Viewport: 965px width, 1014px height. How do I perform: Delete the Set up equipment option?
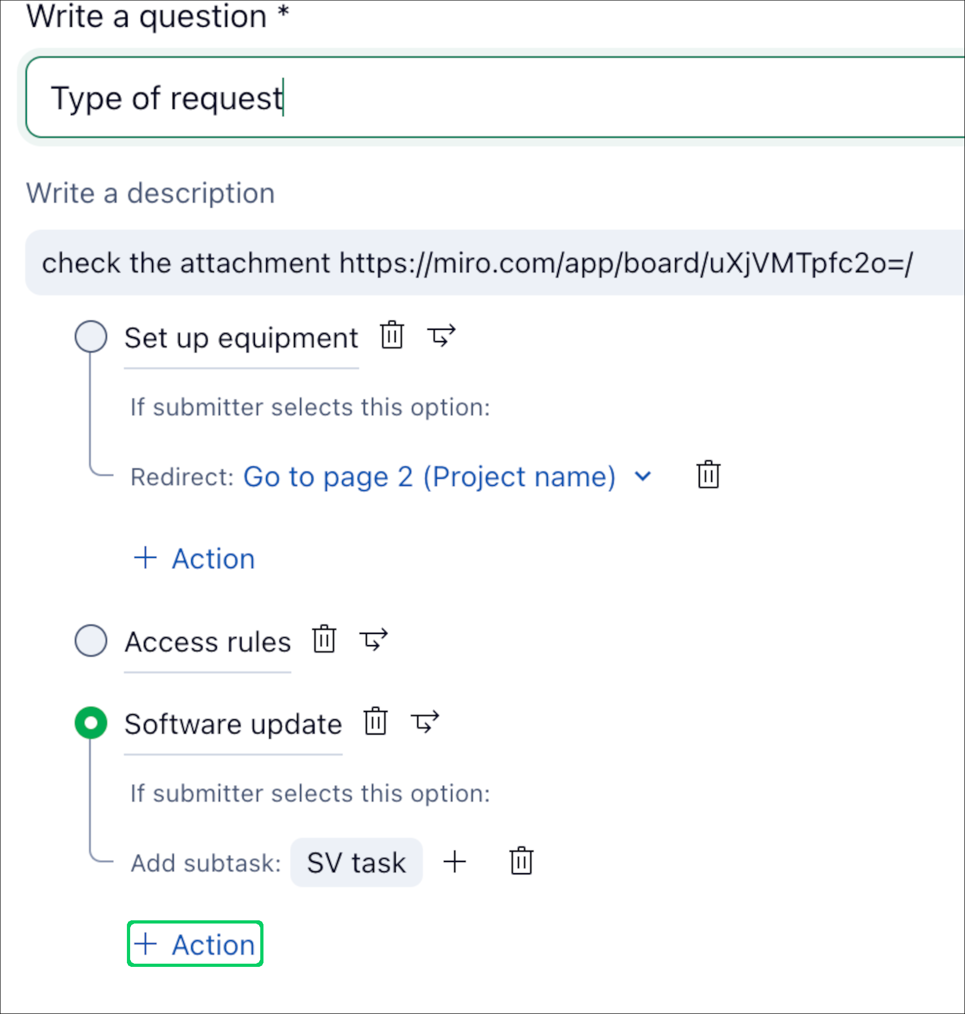(x=392, y=336)
